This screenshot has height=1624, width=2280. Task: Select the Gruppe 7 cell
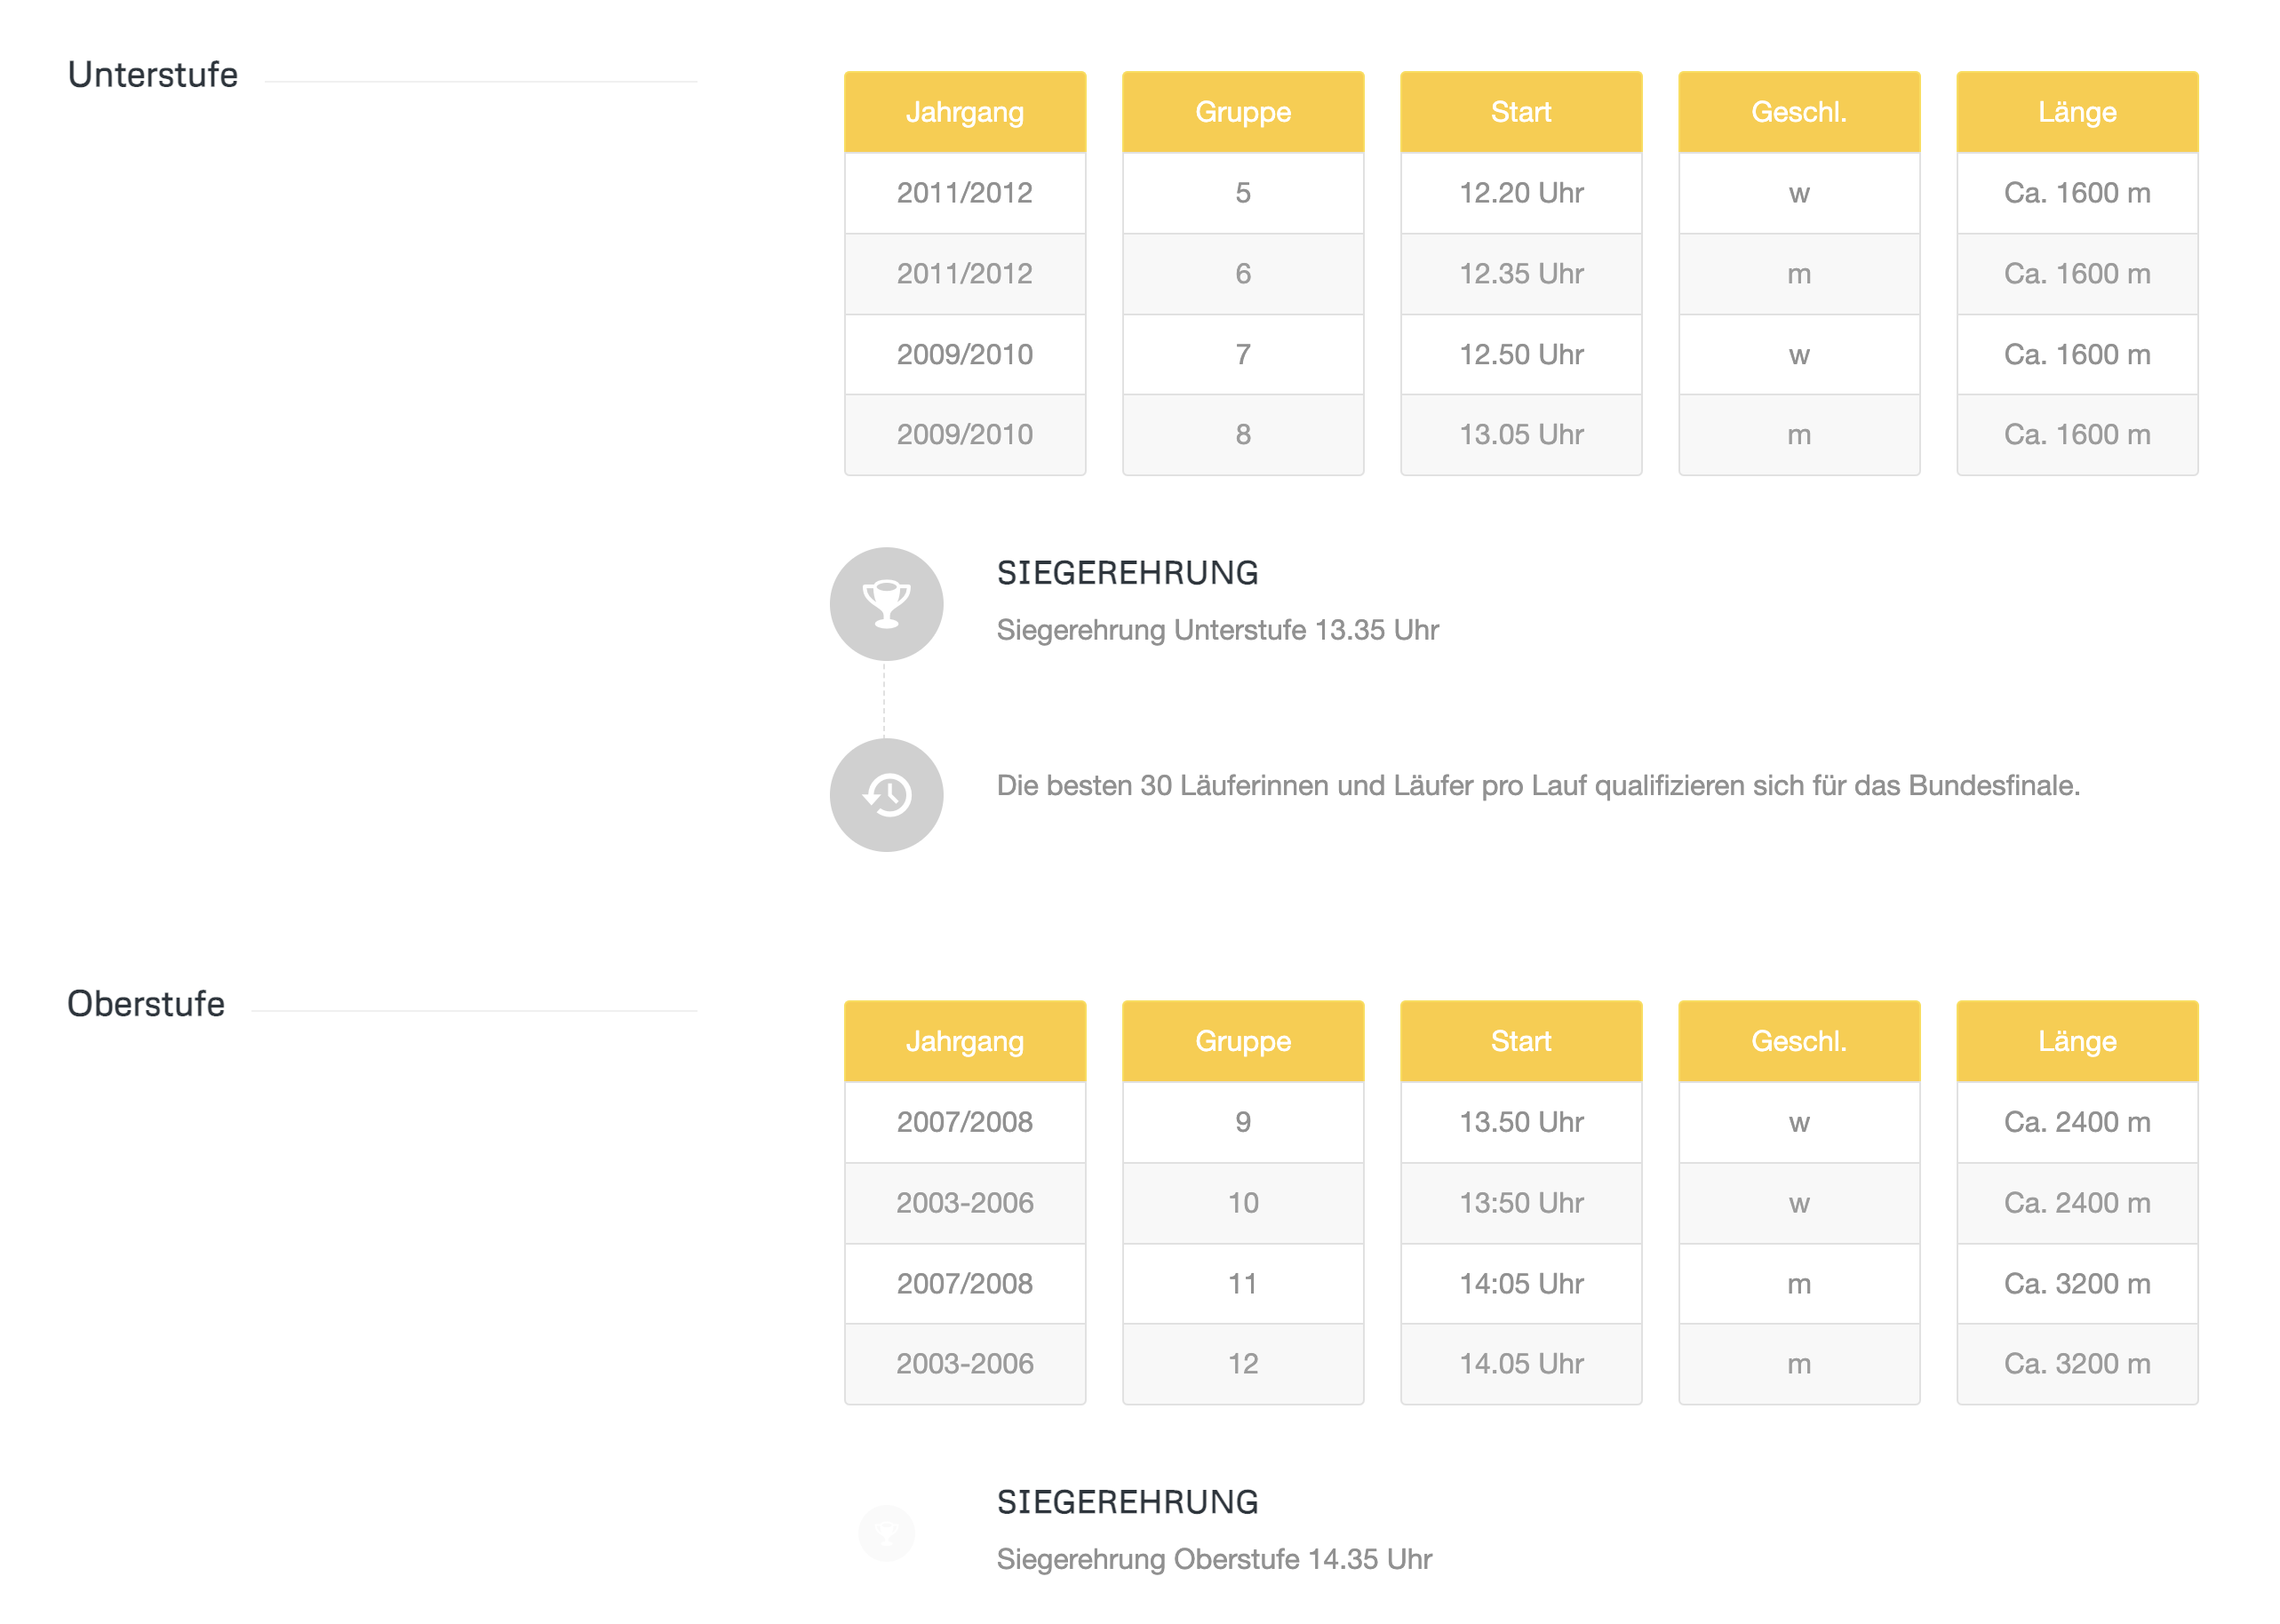click(x=1243, y=354)
